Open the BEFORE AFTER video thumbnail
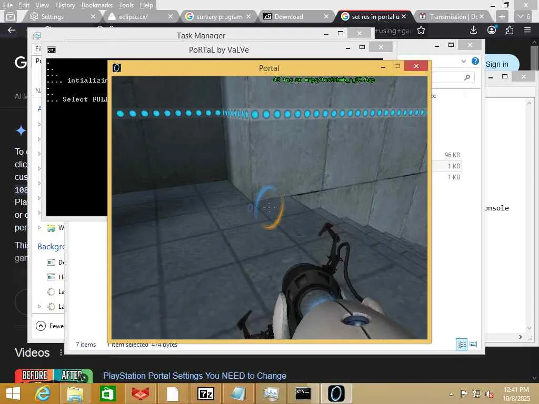The width and height of the screenshot is (539, 404). click(x=54, y=376)
